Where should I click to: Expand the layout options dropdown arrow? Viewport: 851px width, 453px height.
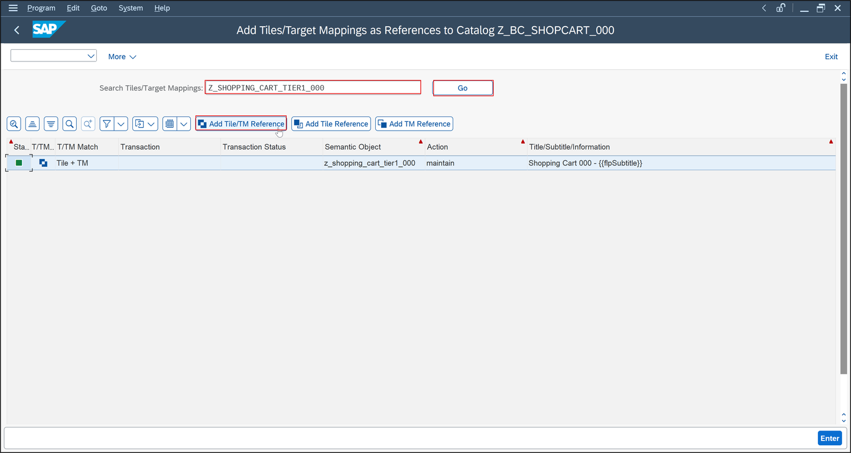click(x=184, y=124)
